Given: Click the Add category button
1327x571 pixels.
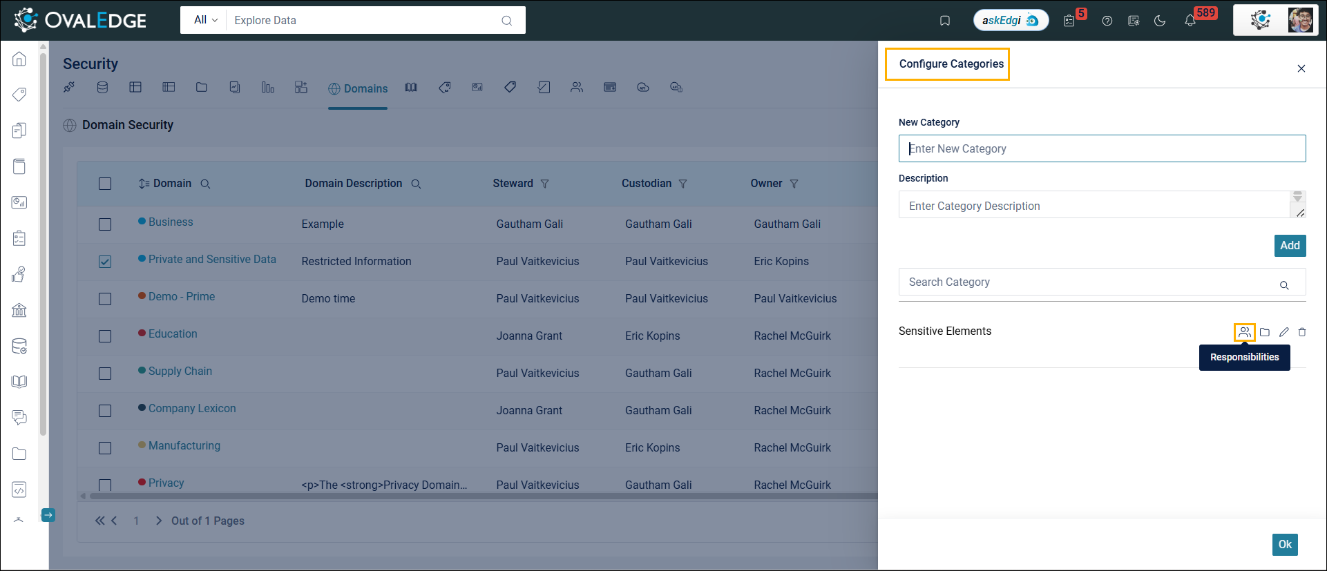Looking at the screenshot, I should coord(1289,246).
